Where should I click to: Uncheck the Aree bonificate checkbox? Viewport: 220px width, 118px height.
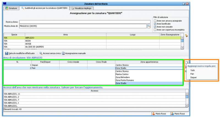155,24
